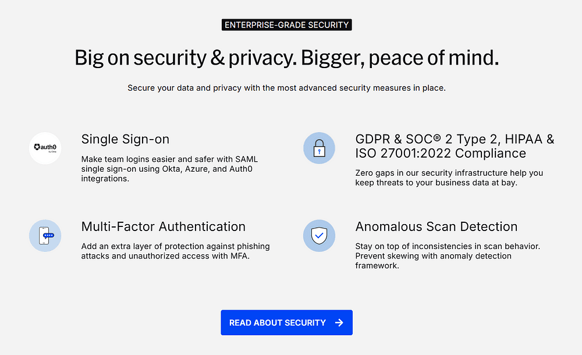Select the phone message MFA icon
The height and width of the screenshot is (355, 582).
[45, 236]
